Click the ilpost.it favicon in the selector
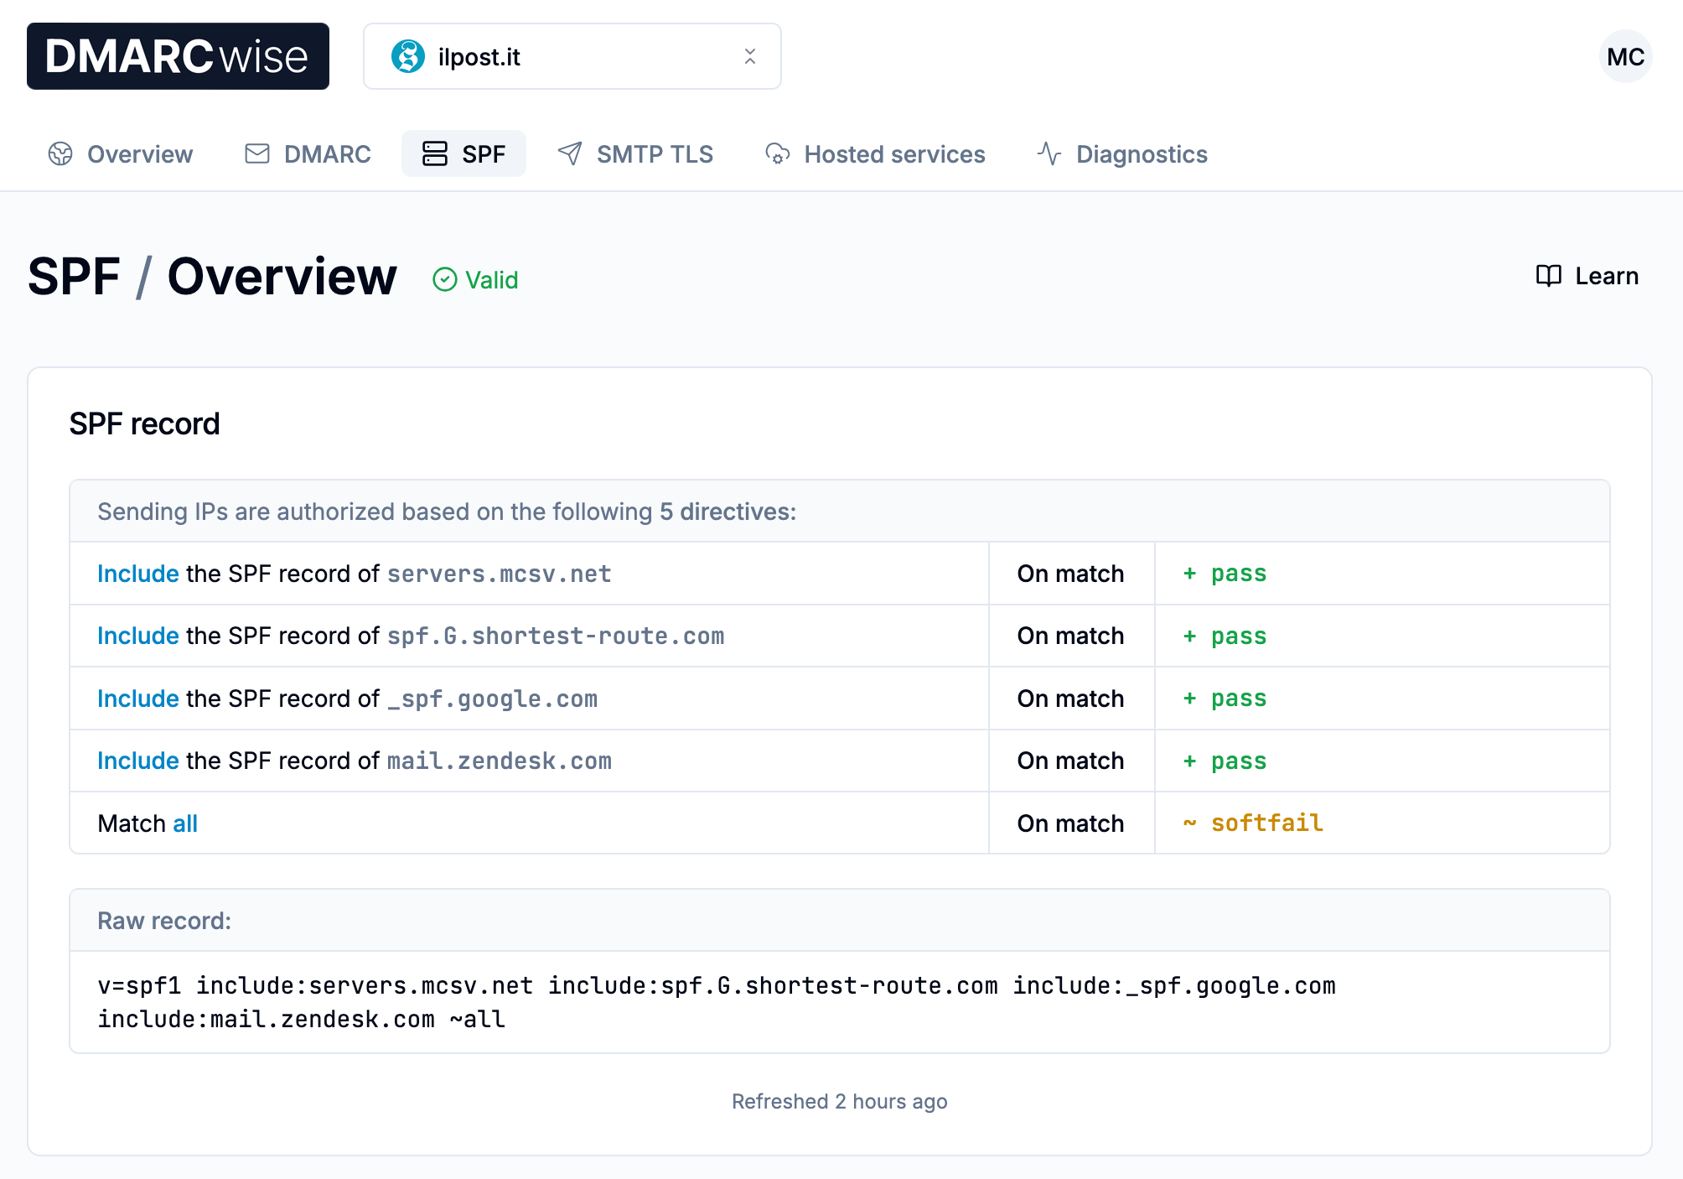Image resolution: width=1683 pixels, height=1179 pixels. pos(408,56)
